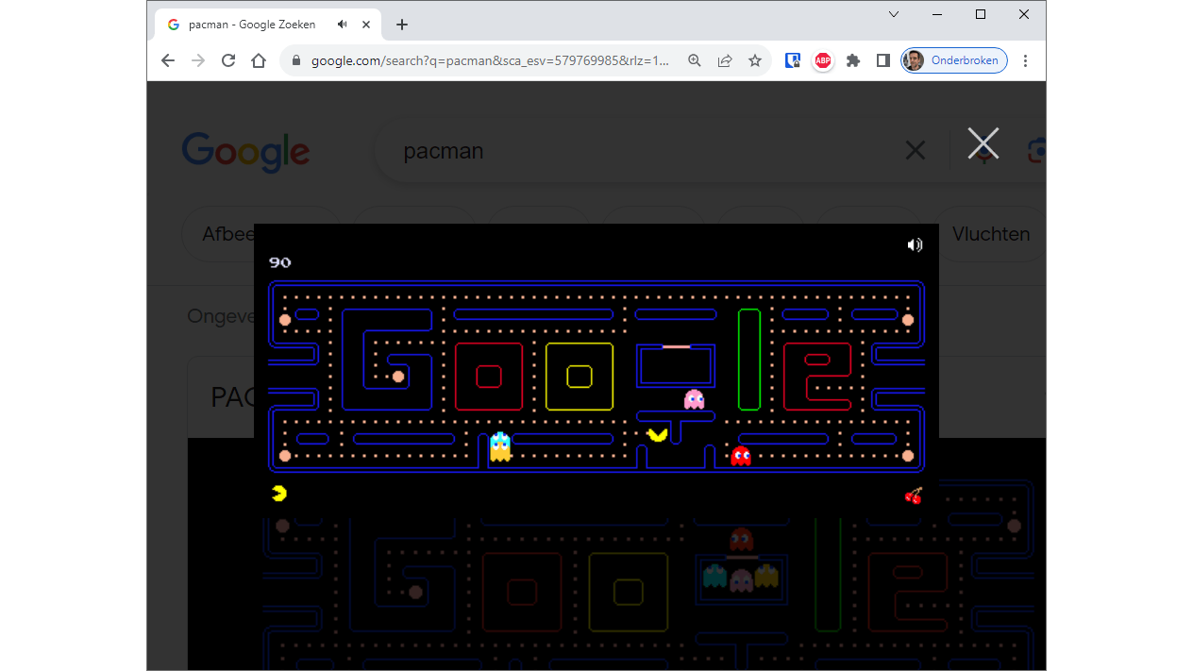The width and height of the screenshot is (1193, 671).
Task: Open a new tab with the plus button
Action: pyautogui.click(x=402, y=25)
